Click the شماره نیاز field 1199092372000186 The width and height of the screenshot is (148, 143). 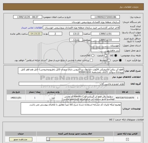(x=105, y=17)
